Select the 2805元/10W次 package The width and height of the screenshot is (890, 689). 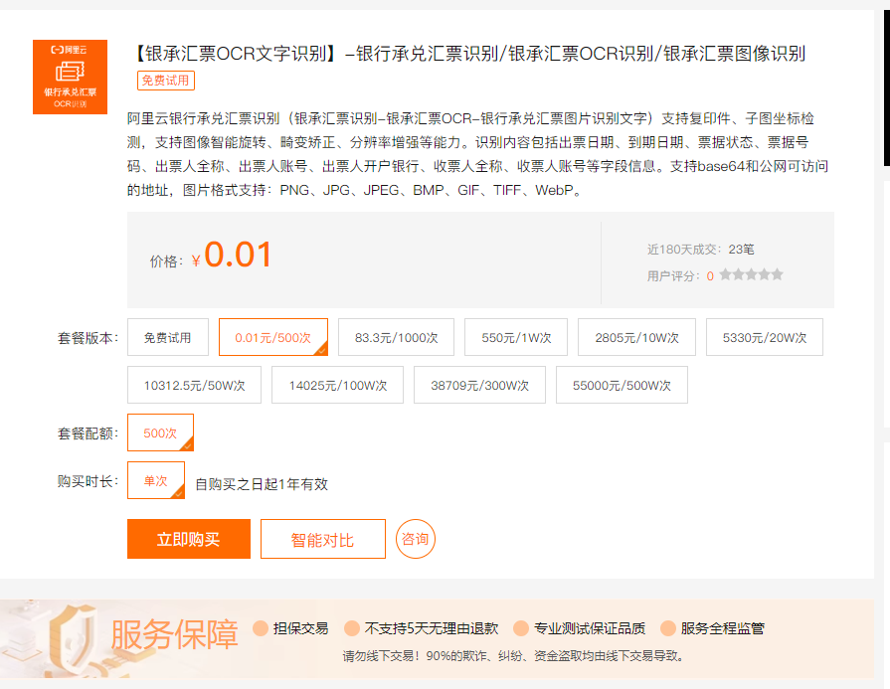[x=636, y=337]
